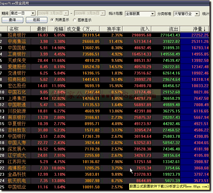
Task: Select the 工商银行 stock name
Action: pyautogui.click(x=17, y=54)
